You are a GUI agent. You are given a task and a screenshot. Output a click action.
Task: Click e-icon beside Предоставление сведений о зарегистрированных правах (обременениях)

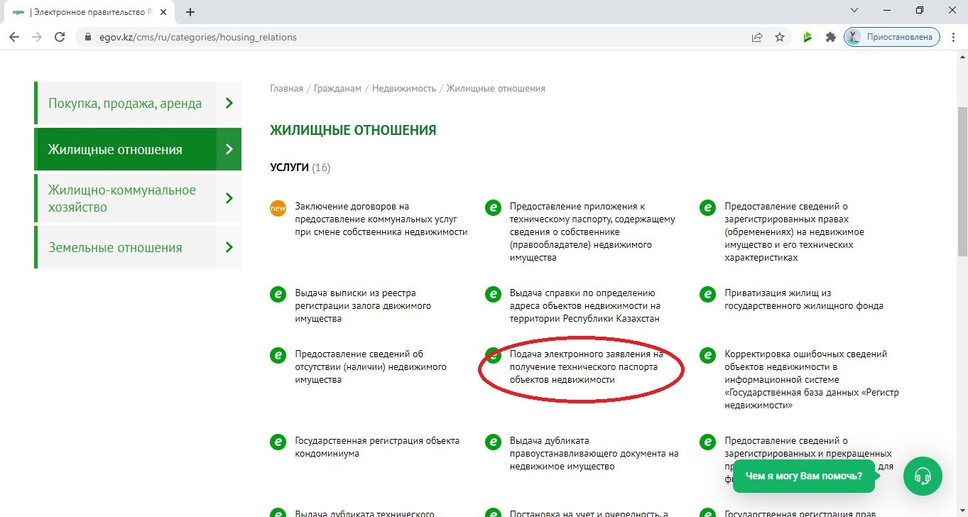point(707,207)
